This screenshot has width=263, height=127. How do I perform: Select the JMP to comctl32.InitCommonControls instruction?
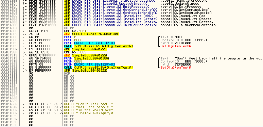click(110, 25)
